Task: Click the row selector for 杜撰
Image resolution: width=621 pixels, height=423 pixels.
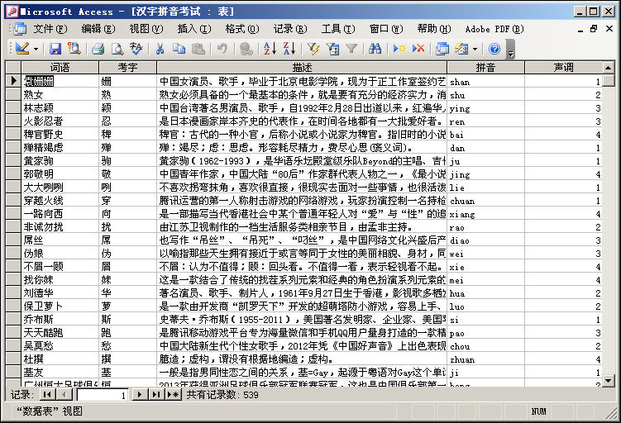Action: tap(13, 359)
